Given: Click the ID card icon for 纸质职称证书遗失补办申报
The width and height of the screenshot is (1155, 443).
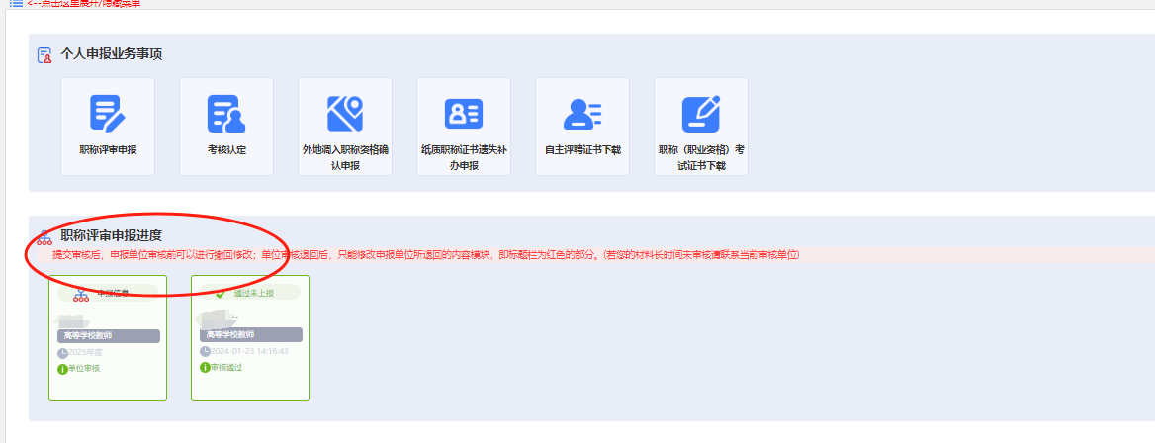Looking at the screenshot, I should tap(464, 114).
